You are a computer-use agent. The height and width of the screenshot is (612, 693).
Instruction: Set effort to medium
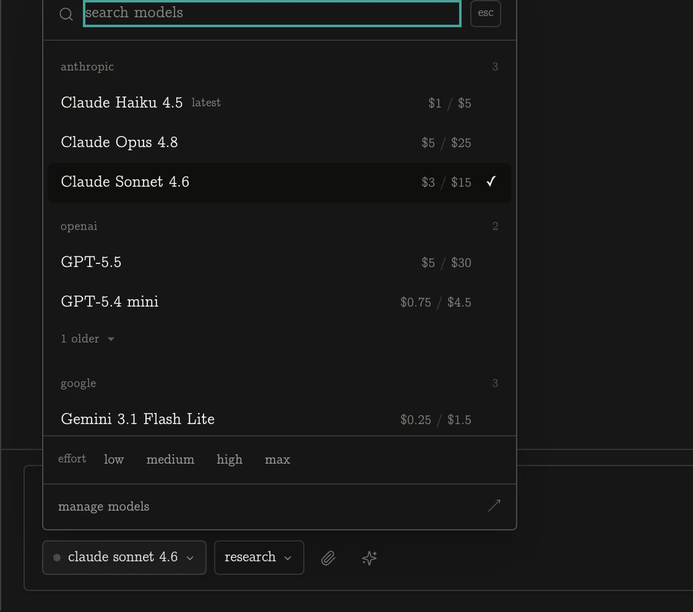pyautogui.click(x=170, y=460)
